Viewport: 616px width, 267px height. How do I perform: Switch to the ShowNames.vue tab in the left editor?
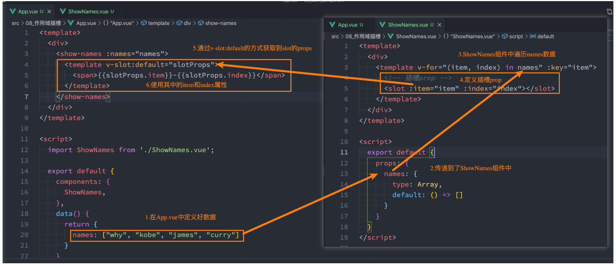88,12
